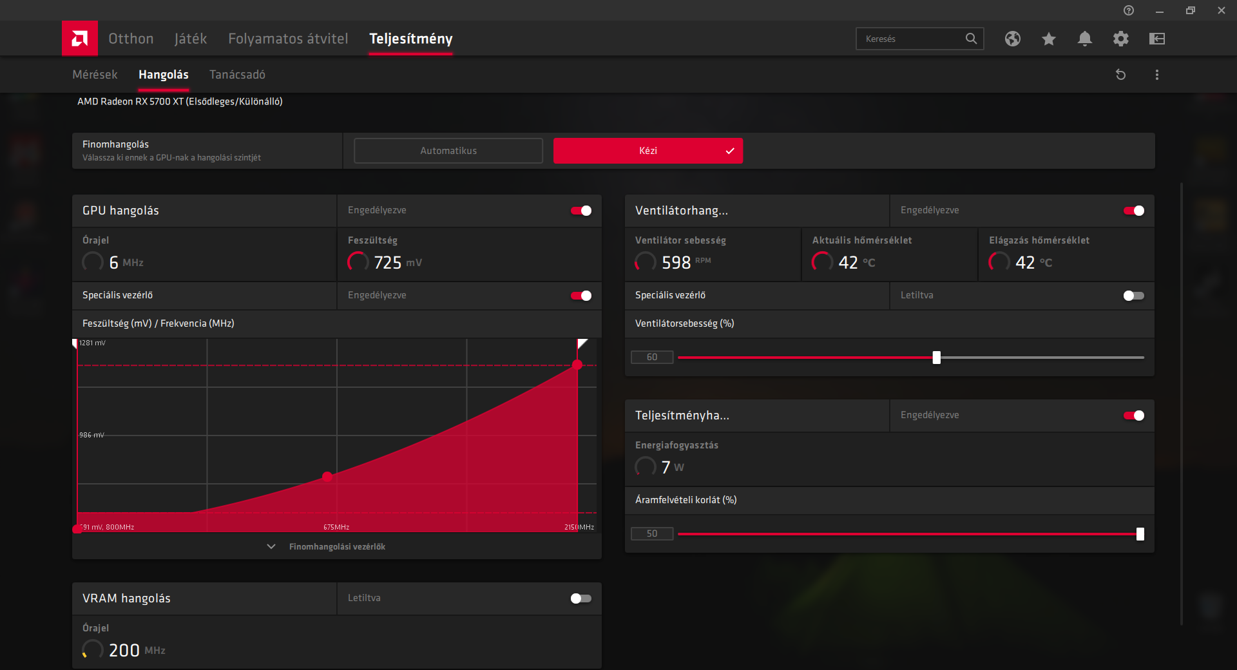Click the Finomhangolás section title
The height and width of the screenshot is (670, 1237).
click(x=115, y=144)
